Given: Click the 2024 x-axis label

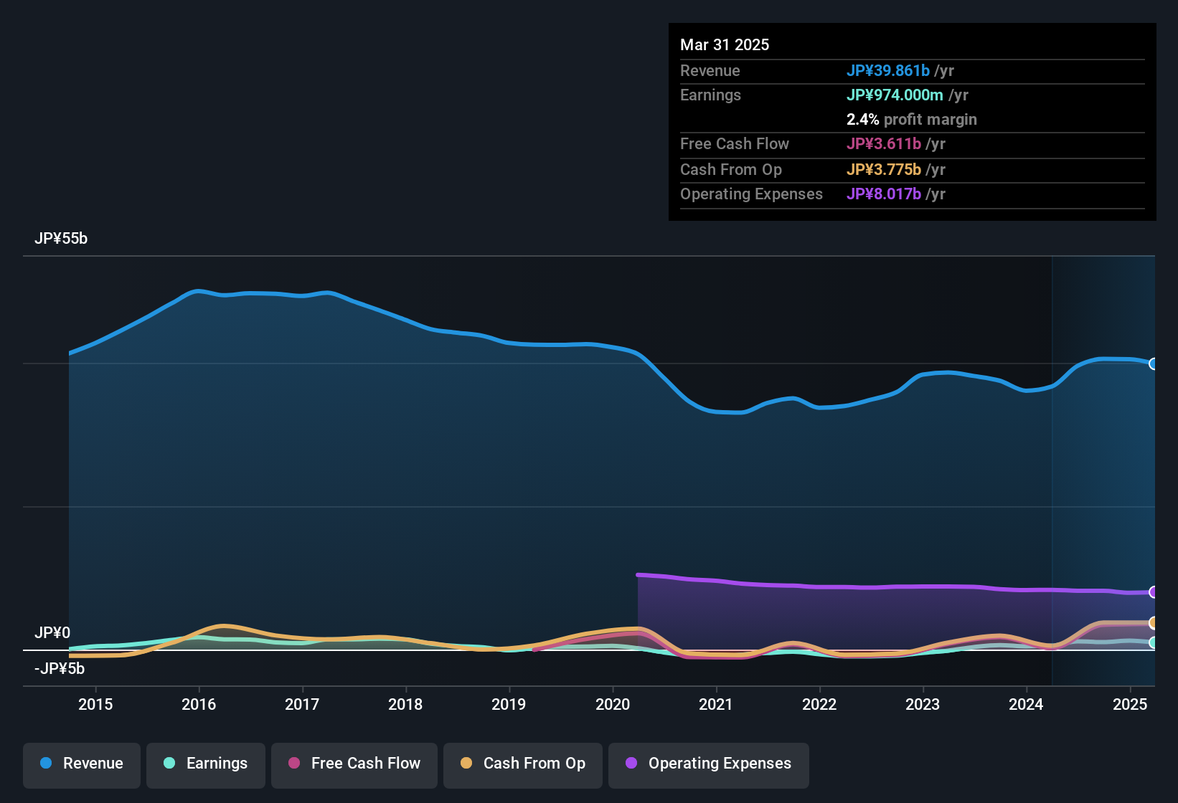Looking at the screenshot, I should click(x=1026, y=704).
